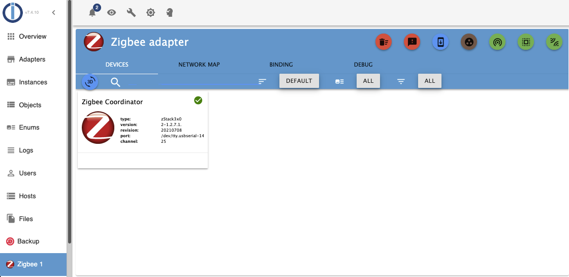Click the filter funnel icon
569x277 pixels.
(401, 82)
